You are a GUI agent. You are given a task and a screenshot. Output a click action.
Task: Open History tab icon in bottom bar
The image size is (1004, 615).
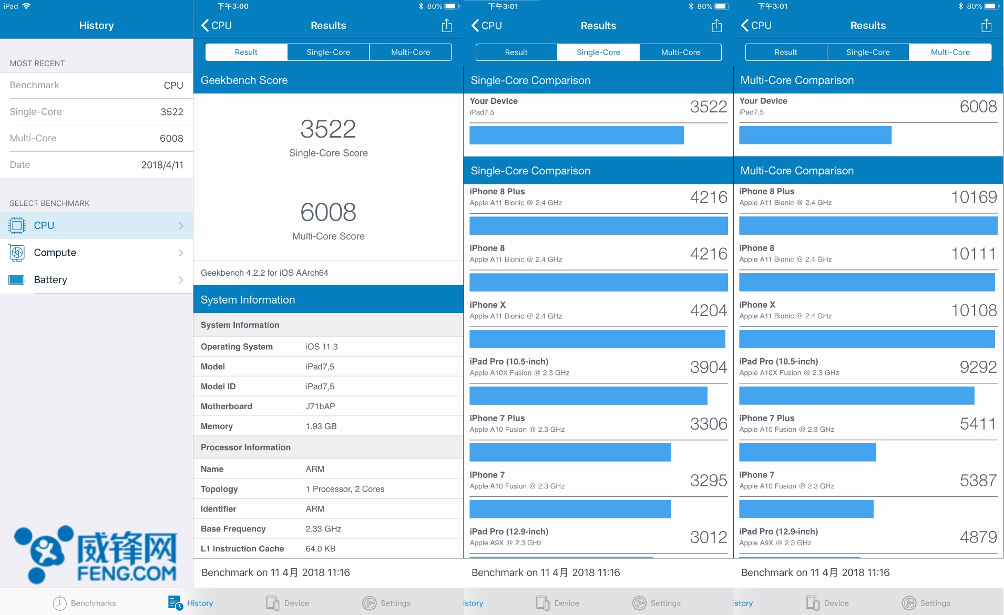tap(175, 603)
